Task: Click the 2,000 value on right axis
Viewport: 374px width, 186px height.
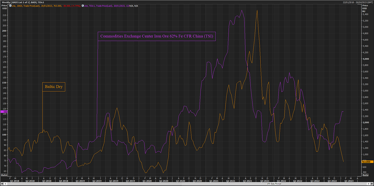Action: point(365,123)
